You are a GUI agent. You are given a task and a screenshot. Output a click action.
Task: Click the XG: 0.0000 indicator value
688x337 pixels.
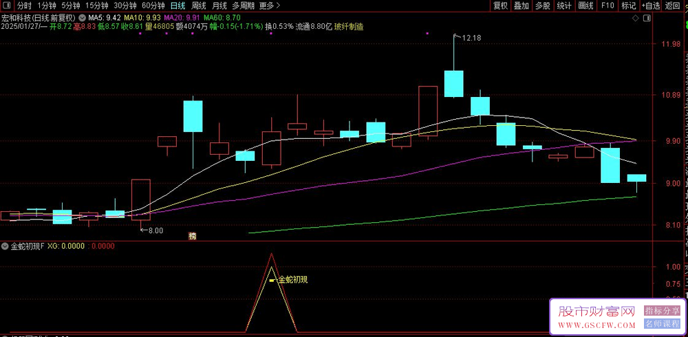[x=66, y=246]
